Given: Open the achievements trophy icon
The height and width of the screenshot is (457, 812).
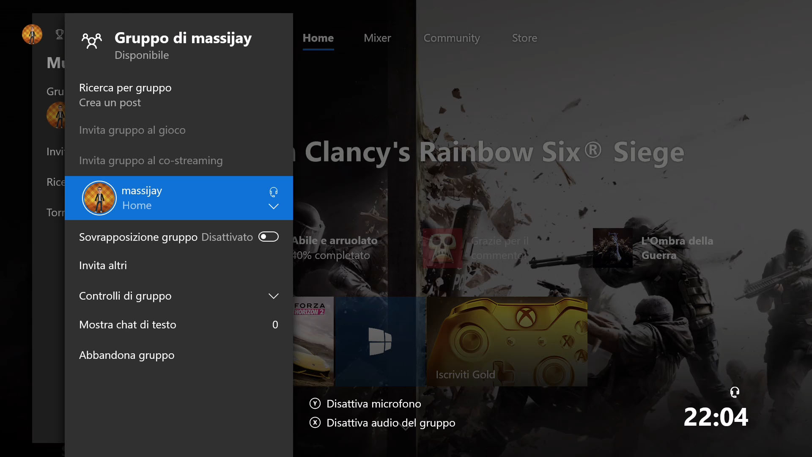Looking at the screenshot, I should point(60,34).
